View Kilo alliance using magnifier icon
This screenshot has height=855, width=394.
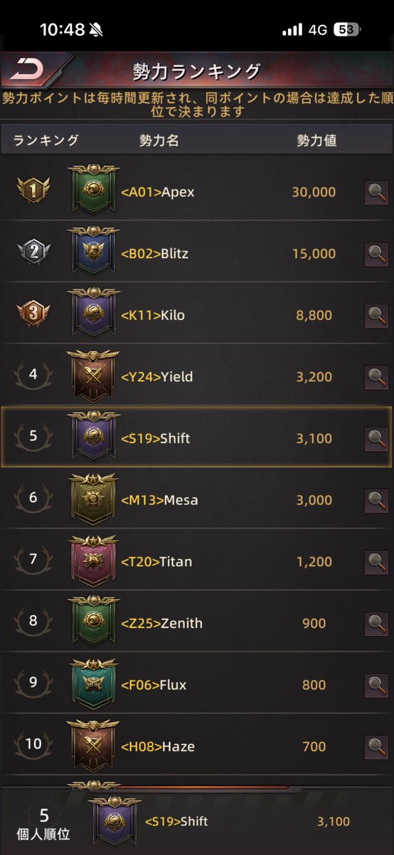[x=376, y=315]
